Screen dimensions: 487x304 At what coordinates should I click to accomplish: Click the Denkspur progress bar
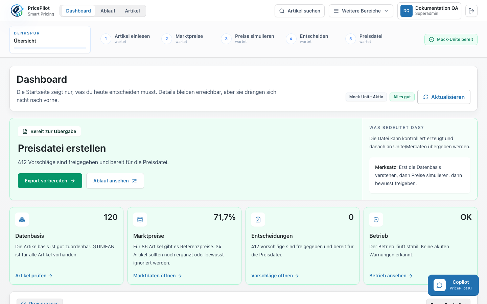click(50, 48)
